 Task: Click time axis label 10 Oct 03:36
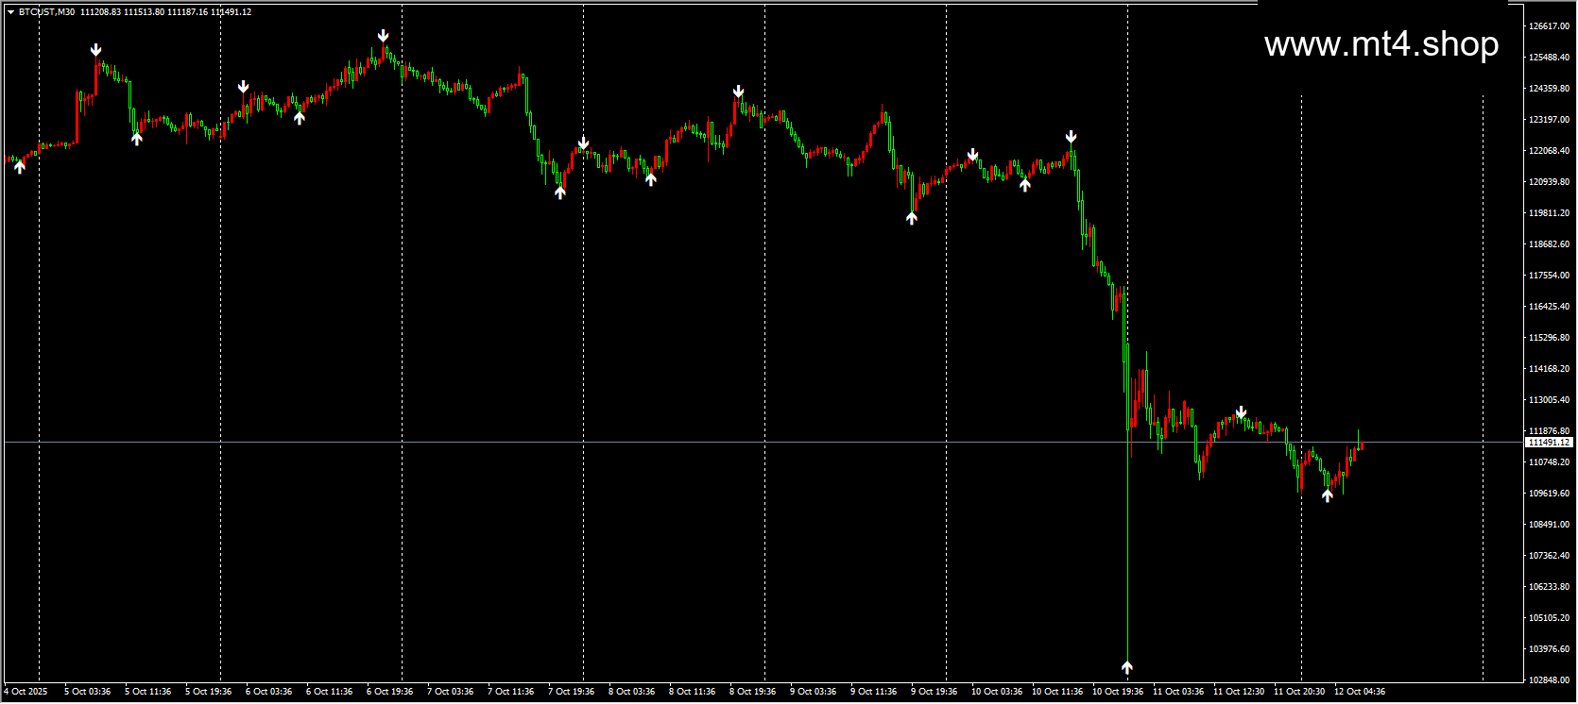click(997, 692)
